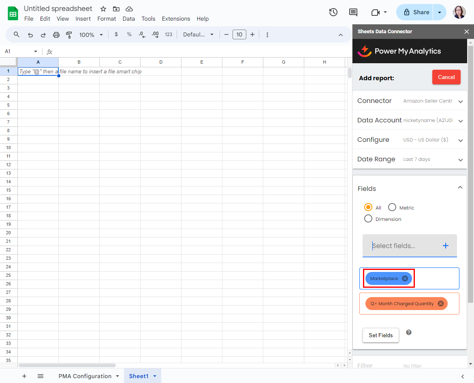Click the Set Fields button
The width and height of the screenshot is (474, 383).
tap(381, 335)
